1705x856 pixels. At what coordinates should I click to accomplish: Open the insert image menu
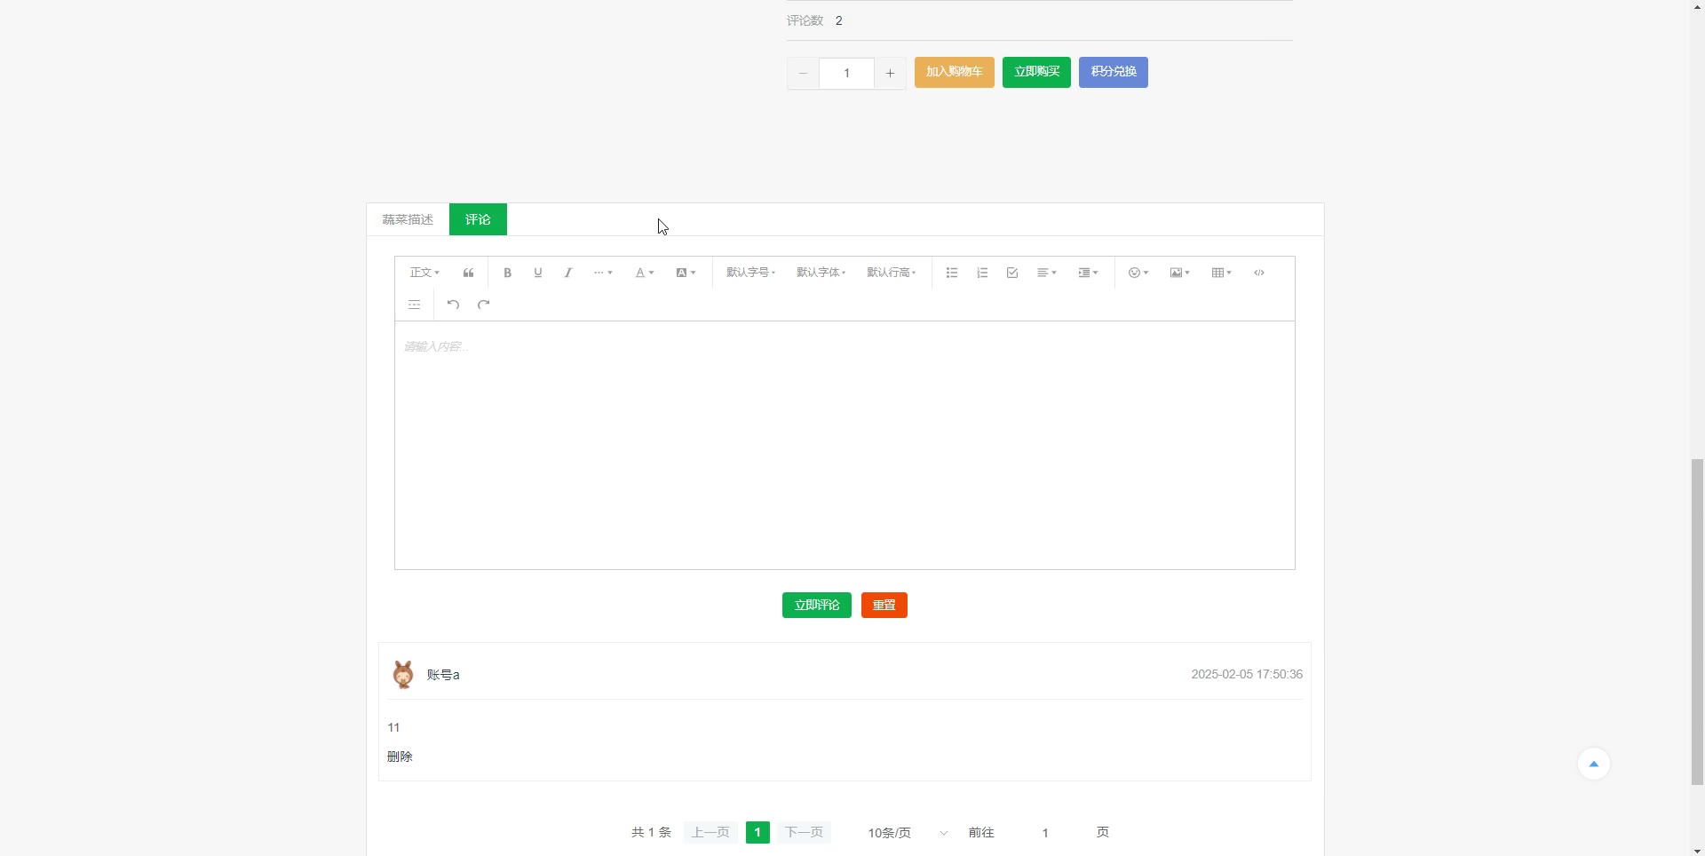click(1179, 273)
